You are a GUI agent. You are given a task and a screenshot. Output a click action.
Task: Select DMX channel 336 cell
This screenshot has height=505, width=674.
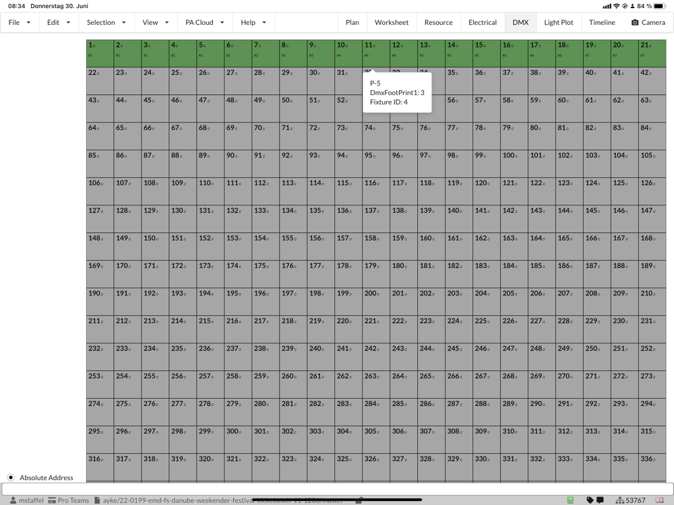coord(652,467)
